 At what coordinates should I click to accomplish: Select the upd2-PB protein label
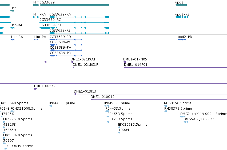pos(185,37)
